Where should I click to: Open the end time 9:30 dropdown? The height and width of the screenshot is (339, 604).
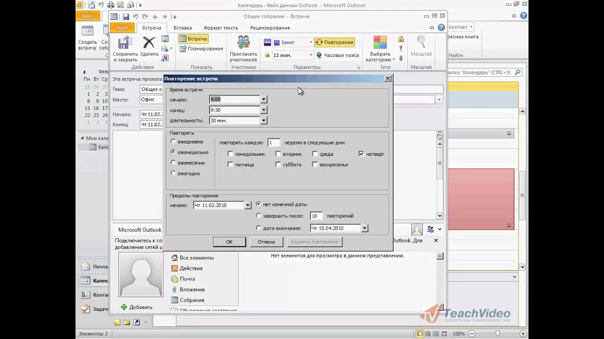click(x=264, y=110)
